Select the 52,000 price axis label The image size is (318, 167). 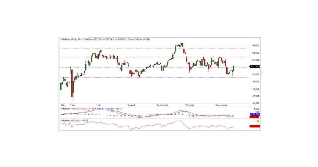pos(256,60)
